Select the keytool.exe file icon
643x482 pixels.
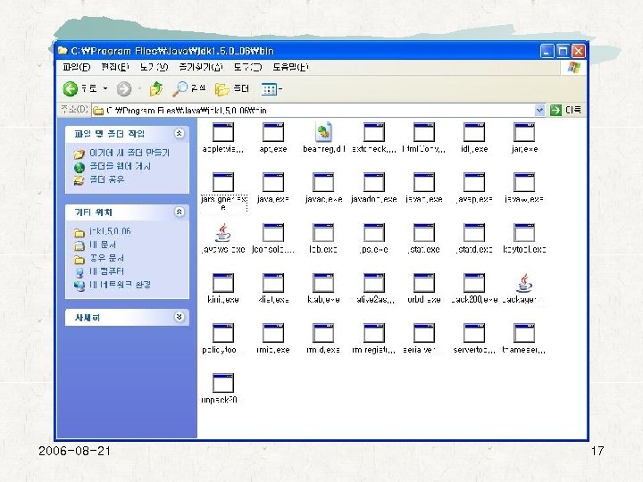coord(524,233)
